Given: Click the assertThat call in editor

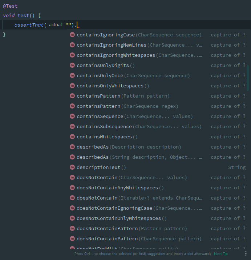Looking at the screenshot, I should 29,25.
